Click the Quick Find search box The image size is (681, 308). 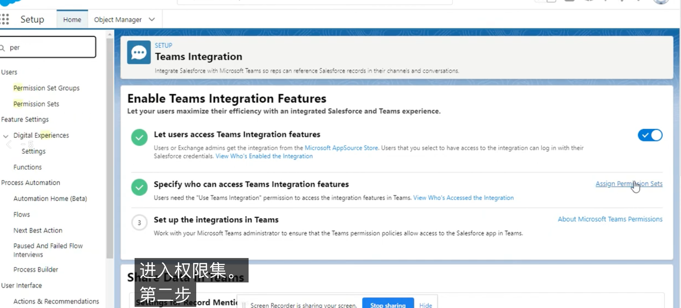click(x=47, y=47)
